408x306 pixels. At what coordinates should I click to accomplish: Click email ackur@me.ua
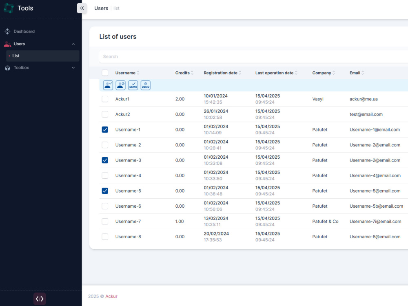click(364, 99)
